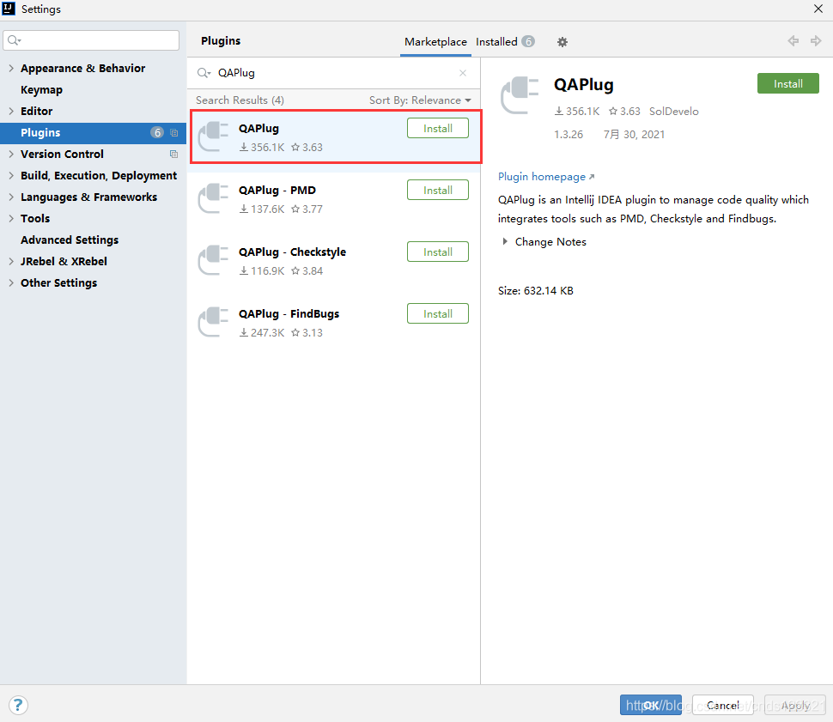Click the project-level icon beside Plugins
This screenshot has width=833, height=722.
(x=173, y=133)
